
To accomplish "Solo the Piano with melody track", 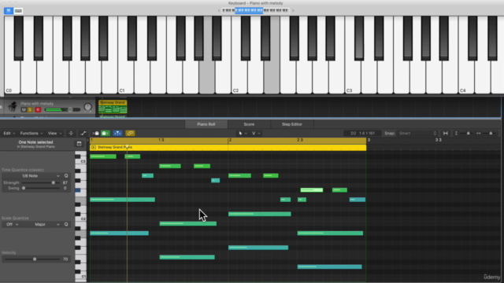I will pos(30,110).
